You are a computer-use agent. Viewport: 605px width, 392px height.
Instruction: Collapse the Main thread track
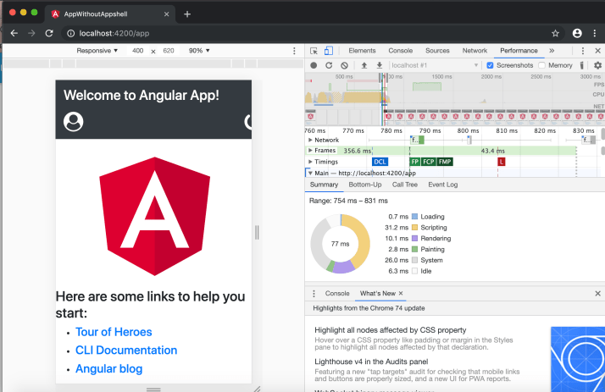310,173
